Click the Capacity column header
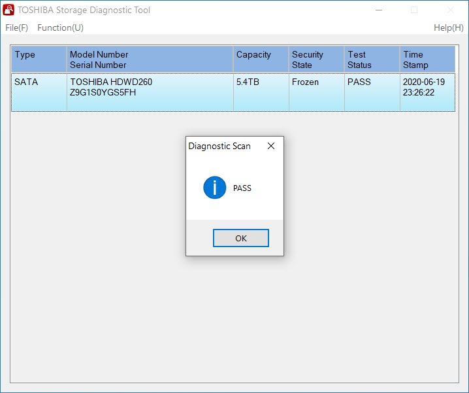This screenshot has height=393, width=469. point(261,60)
